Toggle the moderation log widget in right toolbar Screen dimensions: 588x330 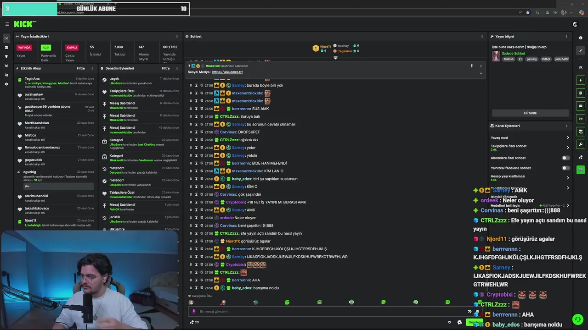coord(581,93)
